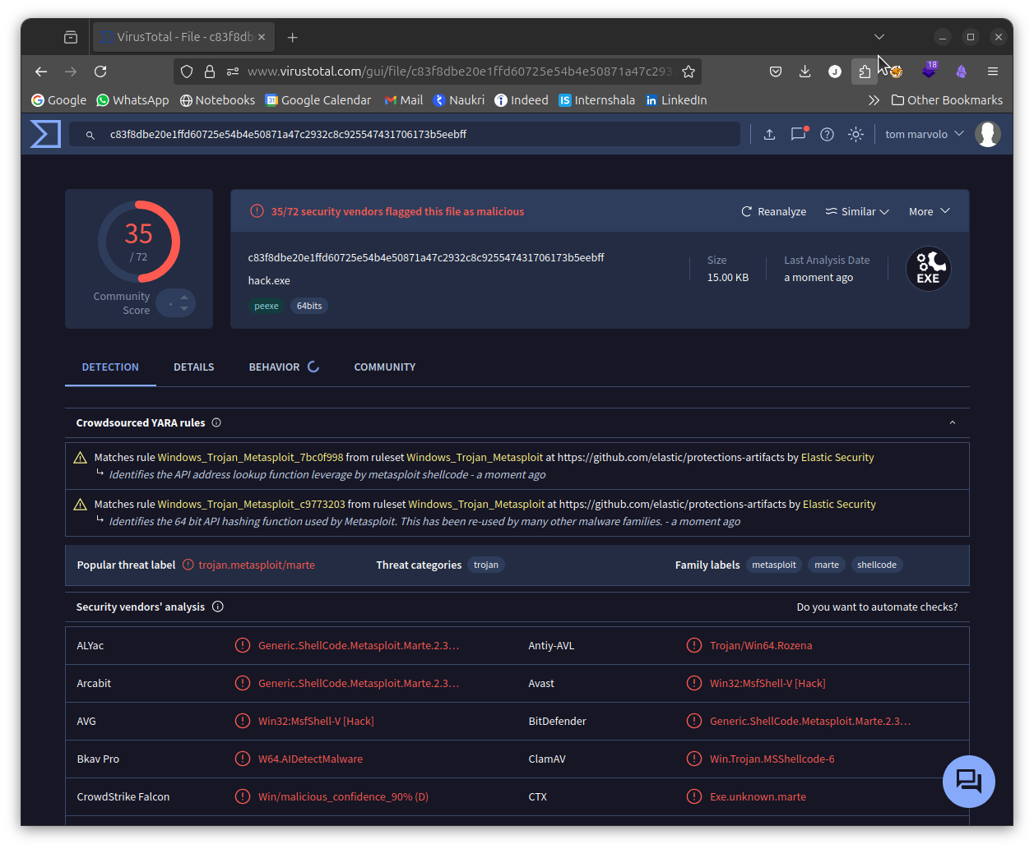Image resolution: width=1034 pixels, height=849 pixels.
Task: Click the Exe.unknown.marte CTX result
Action: (758, 796)
